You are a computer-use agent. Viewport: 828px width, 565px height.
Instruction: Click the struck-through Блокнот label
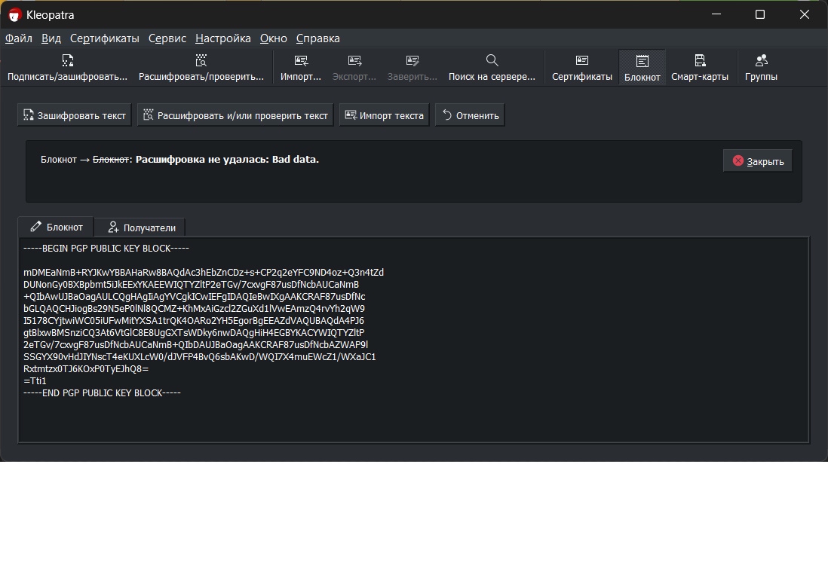point(111,159)
